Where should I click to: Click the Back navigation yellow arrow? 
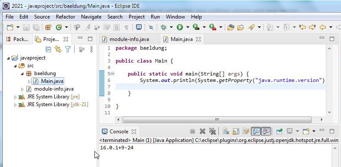tap(323, 27)
